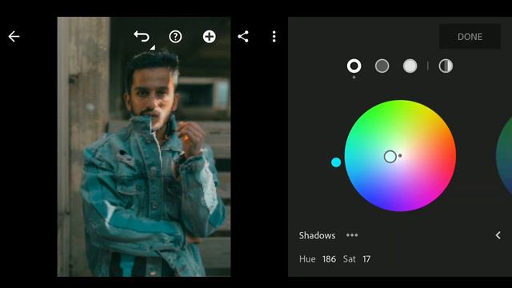Click the color wheel center handle
Viewport: 512px width, 288px height.
pyautogui.click(x=390, y=157)
